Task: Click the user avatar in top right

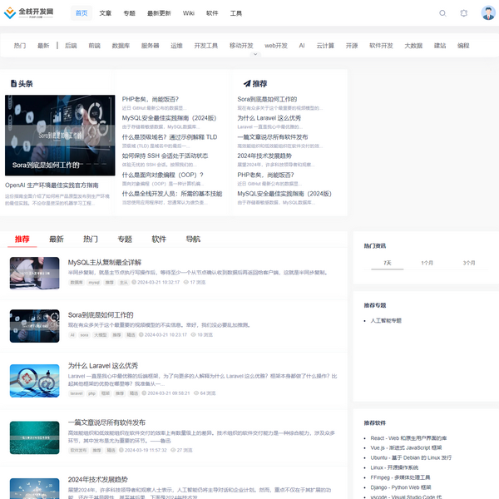Action: 488,13
